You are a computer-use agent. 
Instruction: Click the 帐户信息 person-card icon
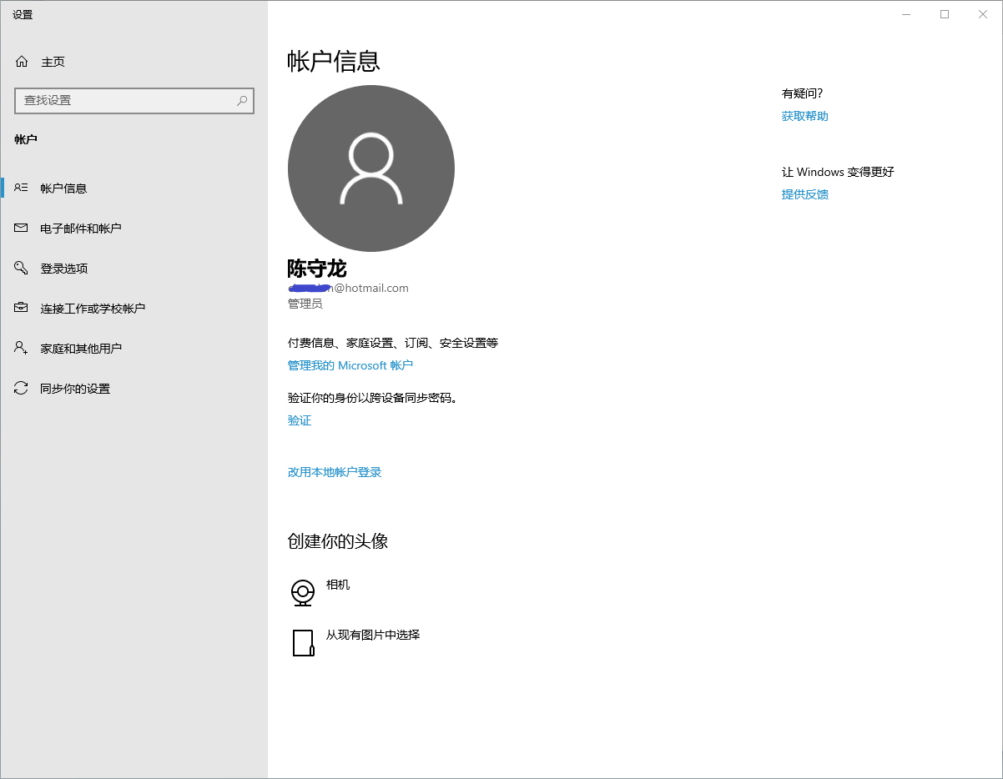click(21, 188)
